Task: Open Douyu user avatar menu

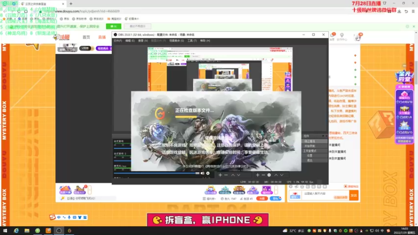Action: 358,37
